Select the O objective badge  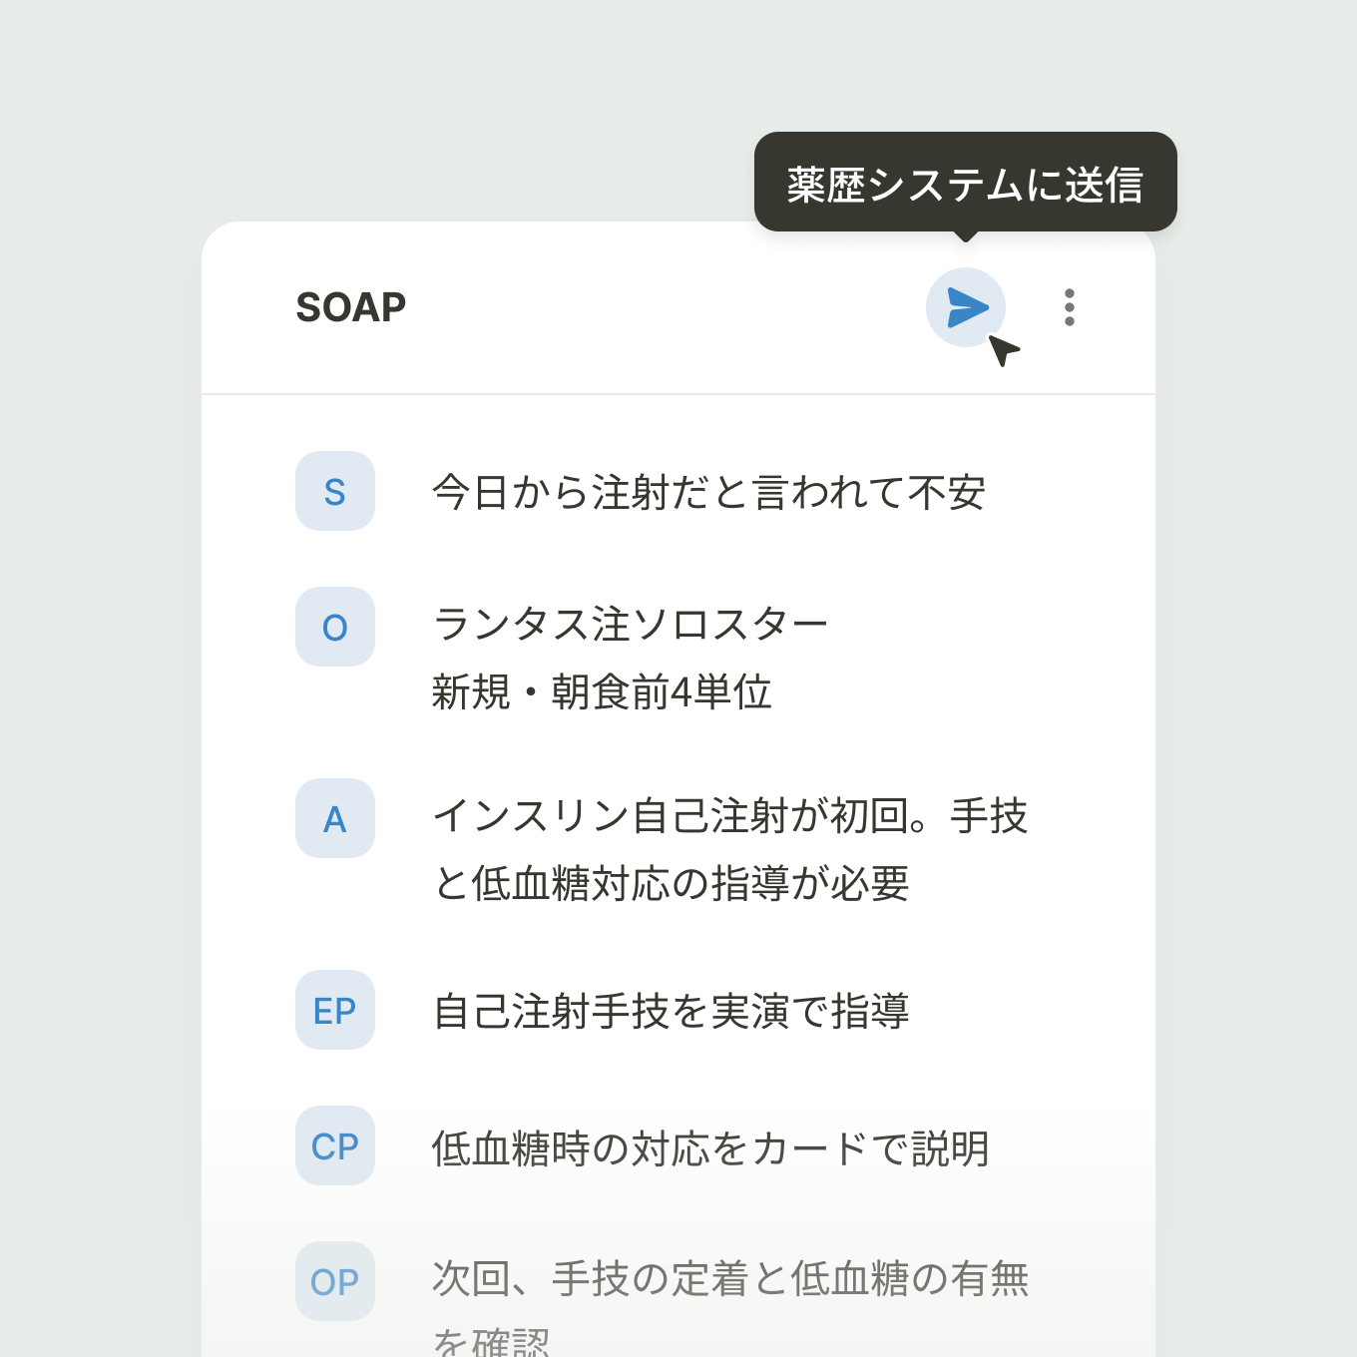(335, 627)
